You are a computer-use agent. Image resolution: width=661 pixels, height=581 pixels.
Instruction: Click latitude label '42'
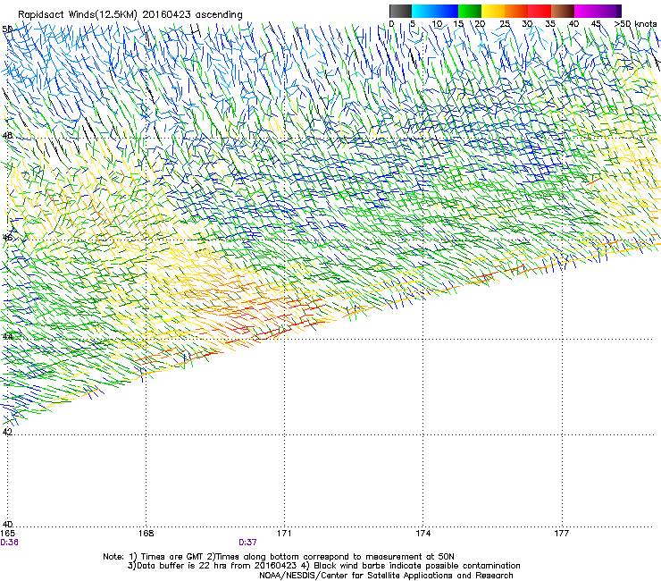pos(7,432)
